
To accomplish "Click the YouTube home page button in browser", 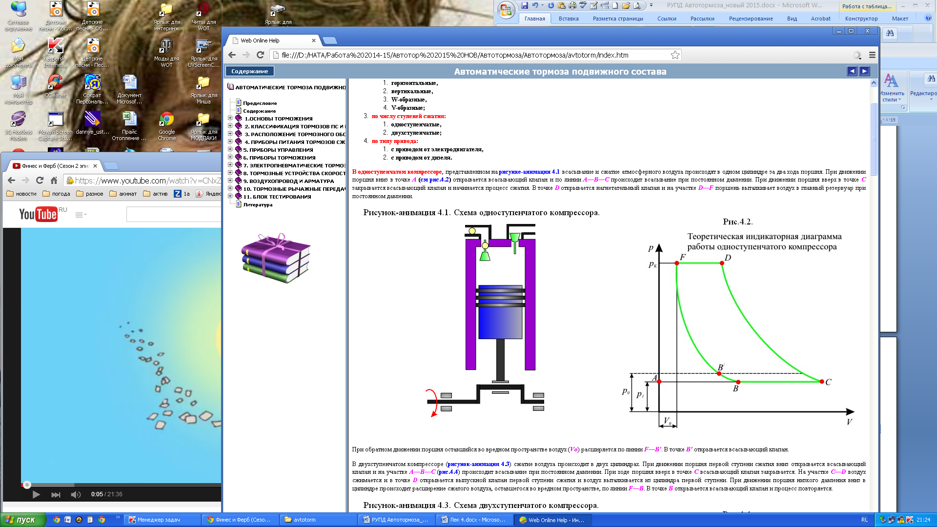I will pos(54,181).
